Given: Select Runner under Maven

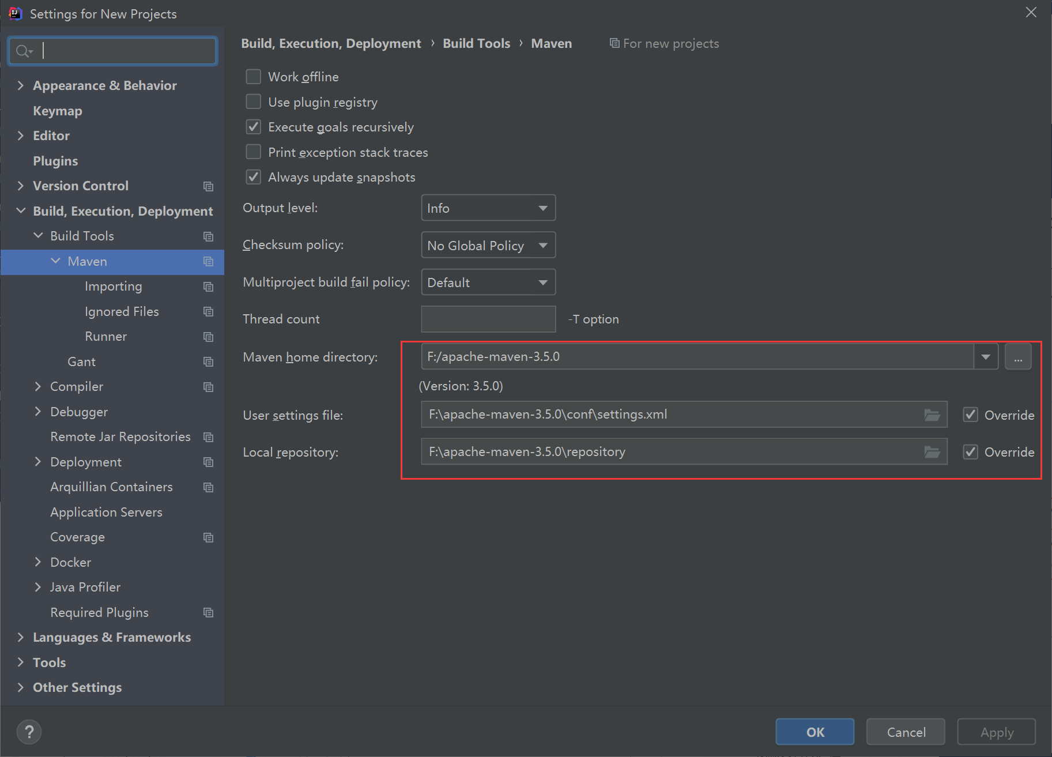Looking at the screenshot, I should point(105,337).
